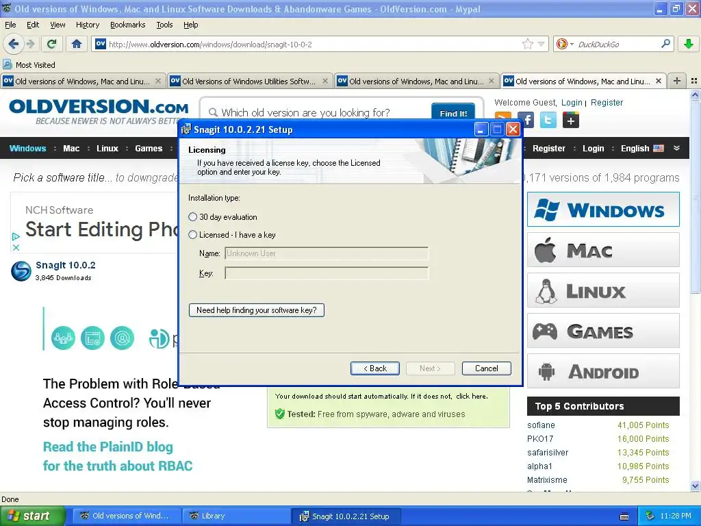The width and height of the screenshot is (701, 526).
Task: Click the Google plus icon
Action: (571, 120)
